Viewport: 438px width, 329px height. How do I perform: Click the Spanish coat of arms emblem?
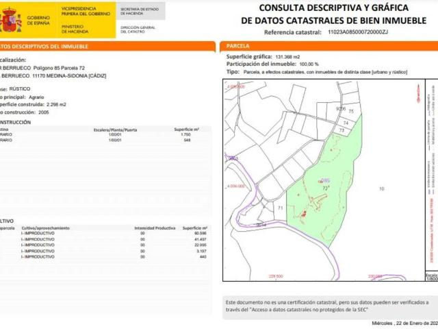click(x=10, y=20)
